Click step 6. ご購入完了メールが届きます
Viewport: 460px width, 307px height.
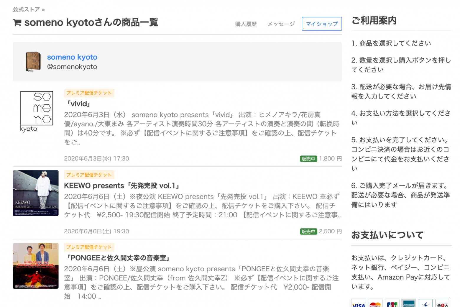(400, 195)
